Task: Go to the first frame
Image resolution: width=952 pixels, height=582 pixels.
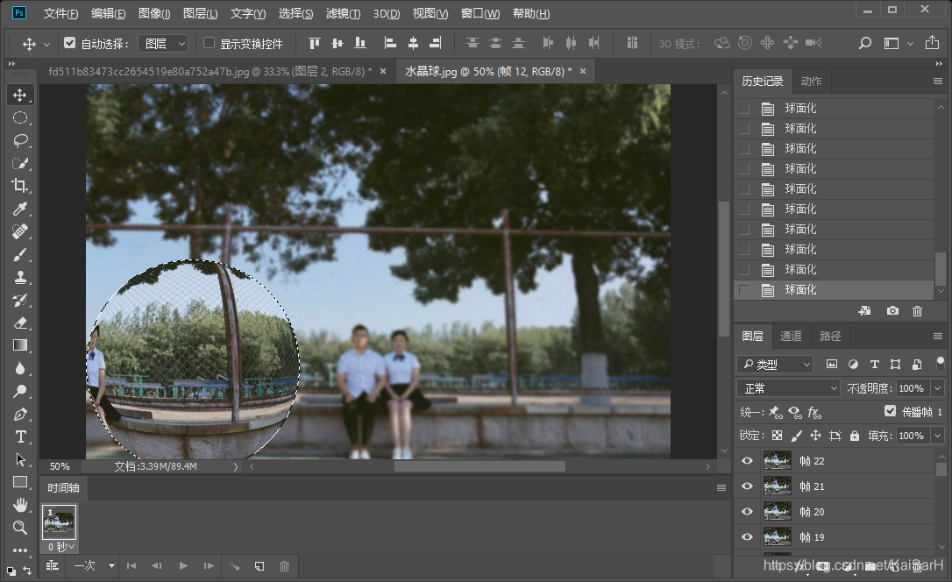Action: click(x=131, y=565)
